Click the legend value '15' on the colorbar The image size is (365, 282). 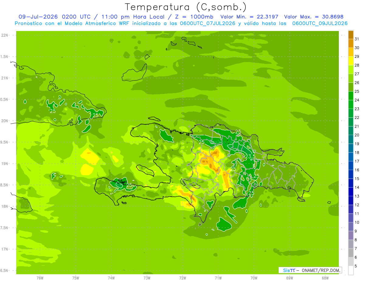tap(357, 179)
